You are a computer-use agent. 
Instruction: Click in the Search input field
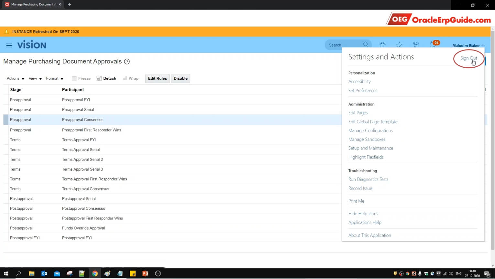pos(344,45)
